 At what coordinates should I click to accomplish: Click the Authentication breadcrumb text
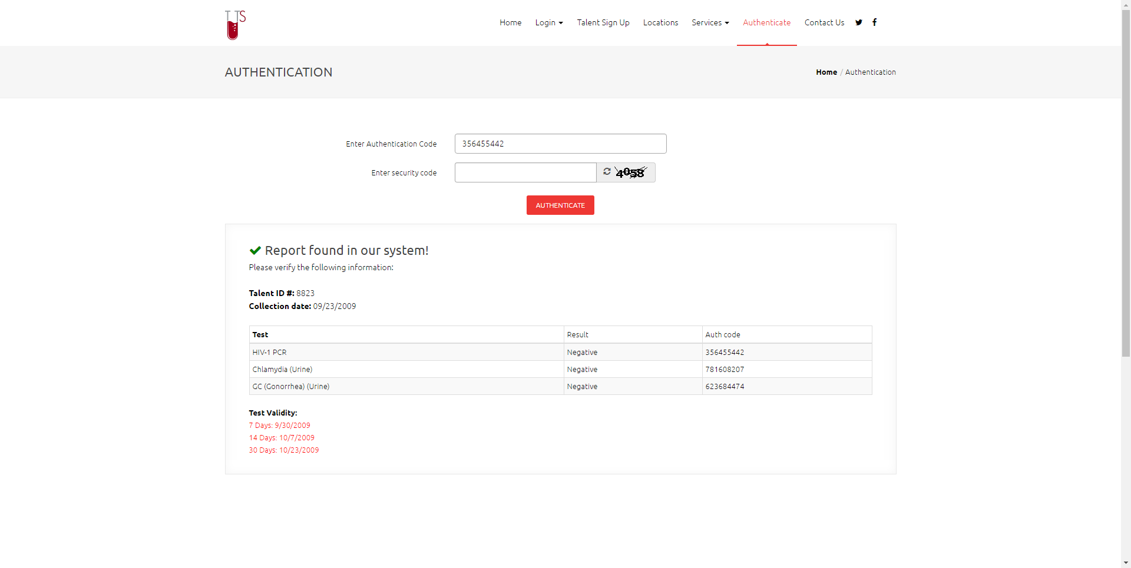[x=871, y=72]
